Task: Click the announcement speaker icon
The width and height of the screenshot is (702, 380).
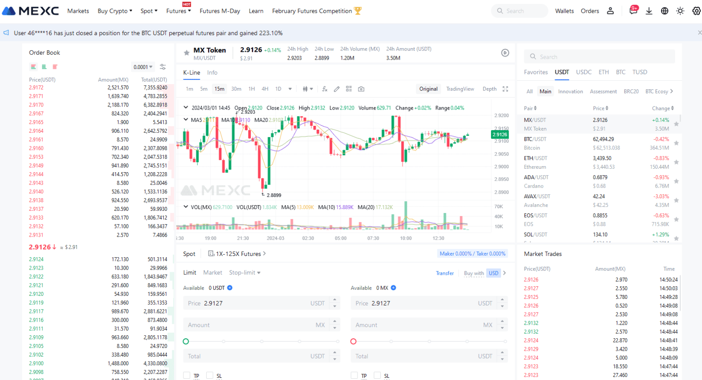Action: tap(6, 33)
